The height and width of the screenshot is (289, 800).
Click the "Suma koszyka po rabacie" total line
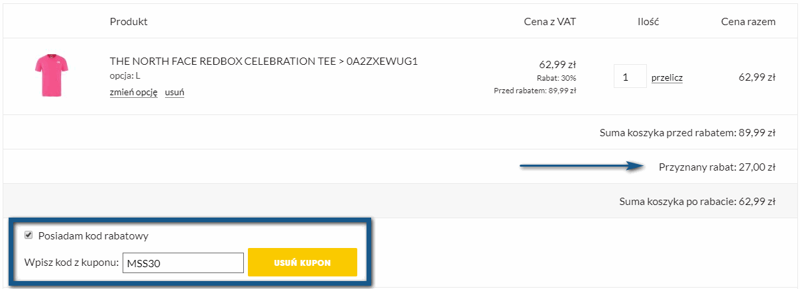coord(697,201)
